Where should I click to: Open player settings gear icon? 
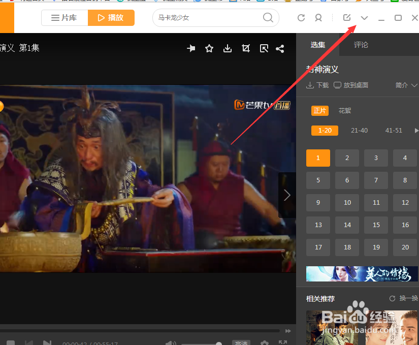point(264,343)
